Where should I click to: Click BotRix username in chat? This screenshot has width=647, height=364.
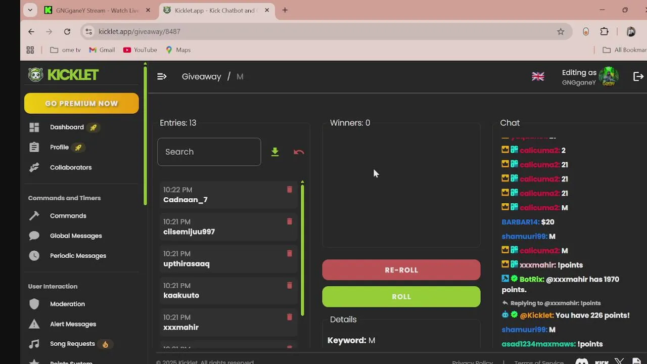532,279
